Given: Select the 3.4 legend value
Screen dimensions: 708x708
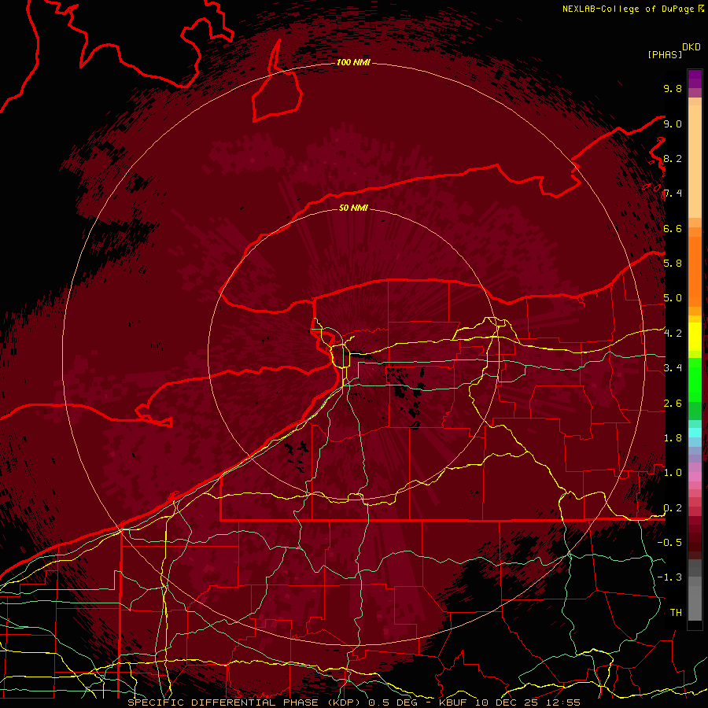Looking at the screenshot, I should (x=673, y=368).
